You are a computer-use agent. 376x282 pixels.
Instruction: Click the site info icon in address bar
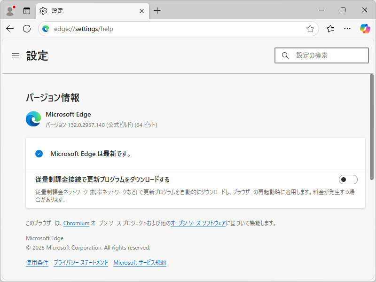click(45, 29)
